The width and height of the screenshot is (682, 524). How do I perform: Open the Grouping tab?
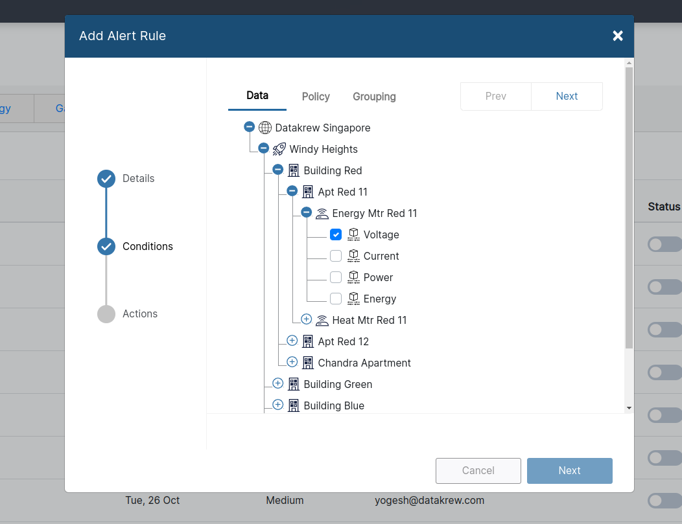pos(374,97)
